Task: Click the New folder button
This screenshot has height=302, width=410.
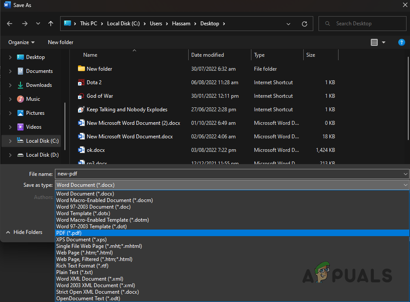Action: tap(61, 42)
